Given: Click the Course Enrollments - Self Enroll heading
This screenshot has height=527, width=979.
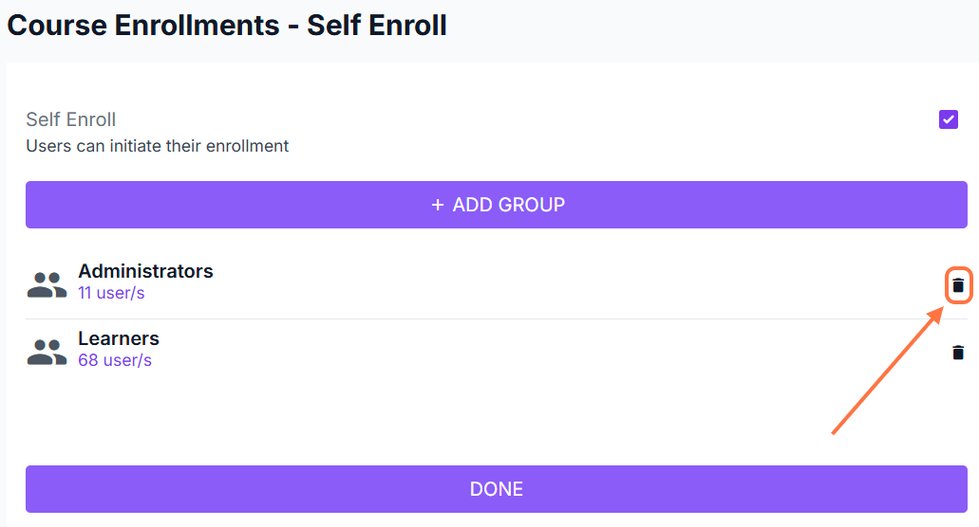Looking at the screenshot, I should (x=227, y=25).
